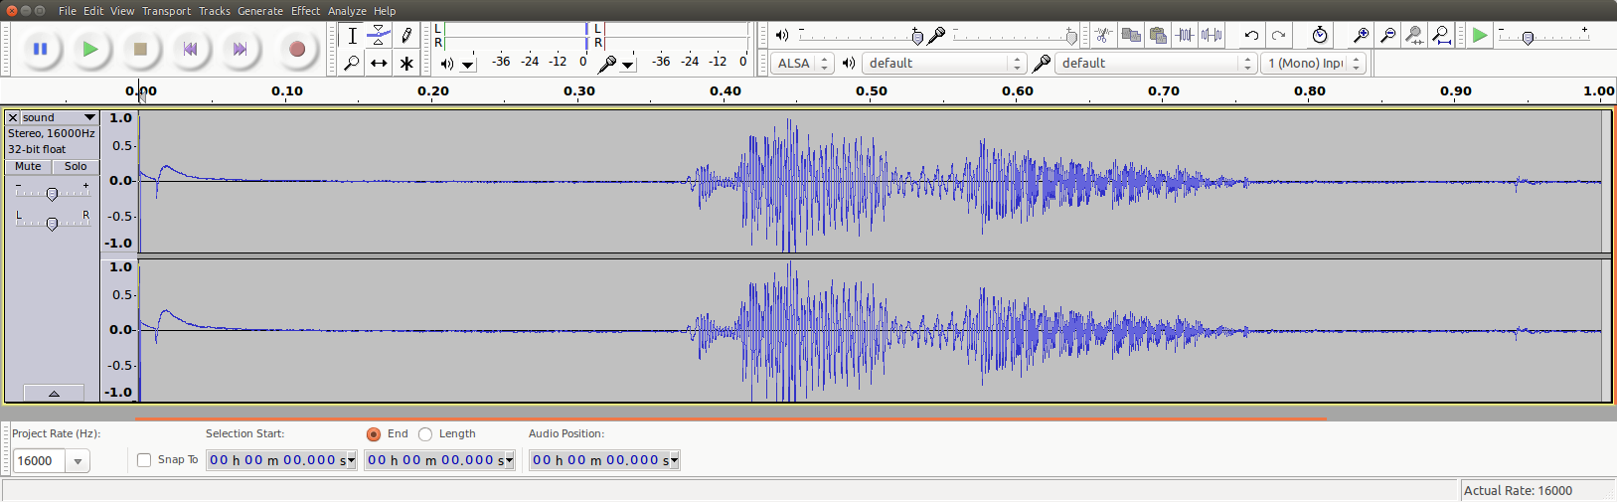The height and width of the screenshot is (502, 1617).
Task: Choose the Time Shift tool
Action: click(379, 64)
